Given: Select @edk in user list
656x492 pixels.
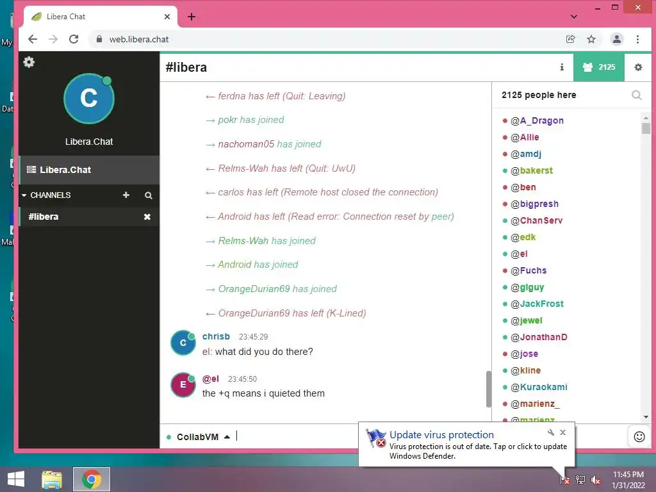Looking at the screenshot, I should 523,237.
